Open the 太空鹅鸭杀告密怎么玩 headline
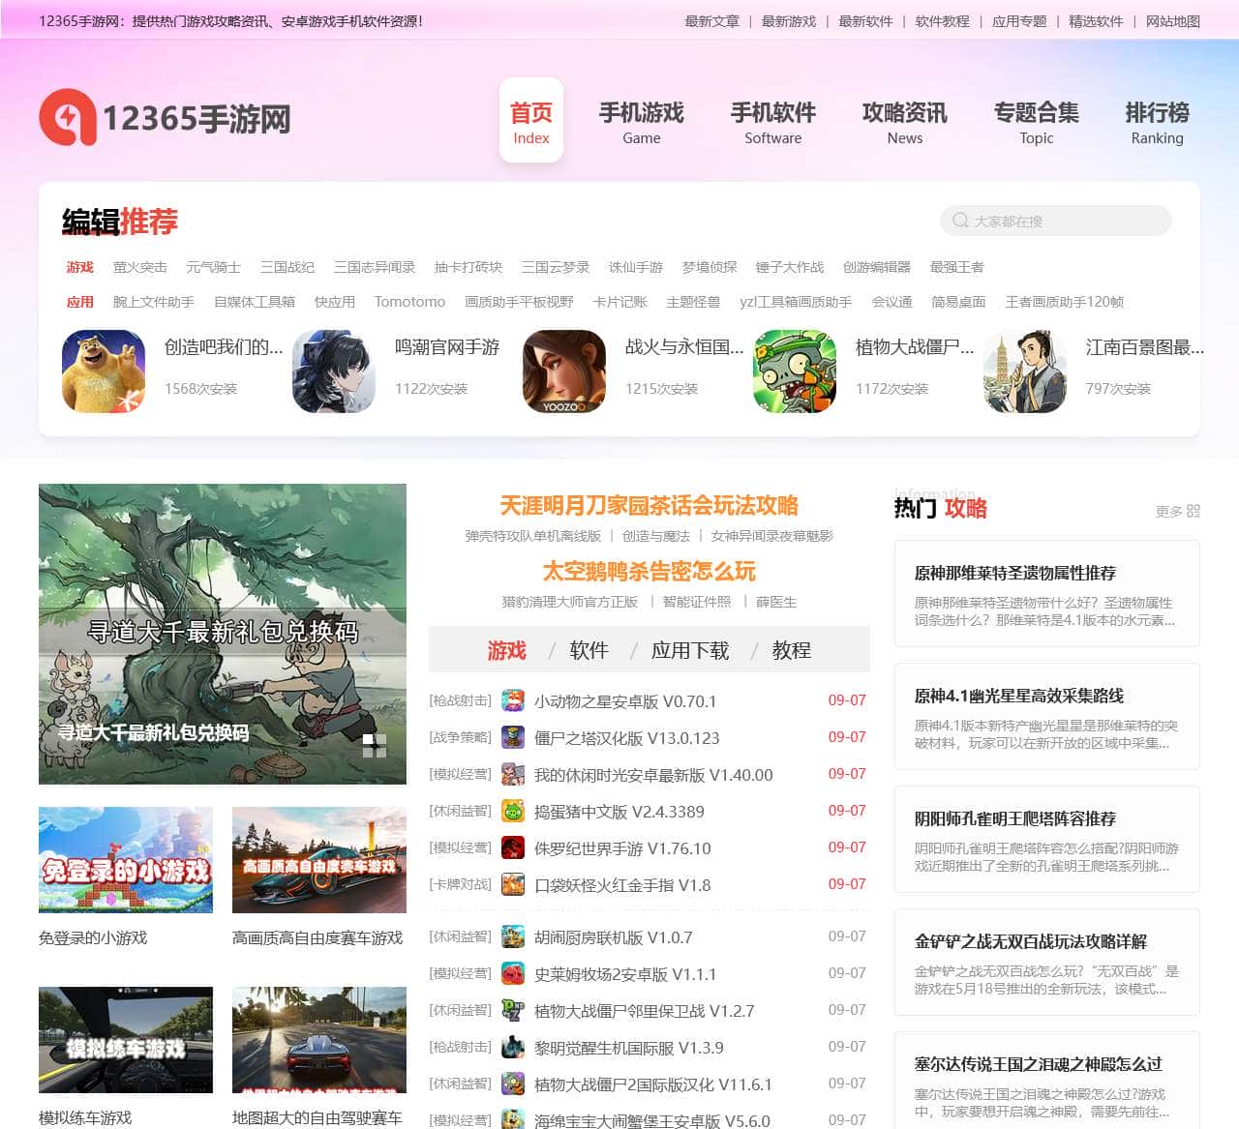1239x1129 pixels. (x=649, y=572)
